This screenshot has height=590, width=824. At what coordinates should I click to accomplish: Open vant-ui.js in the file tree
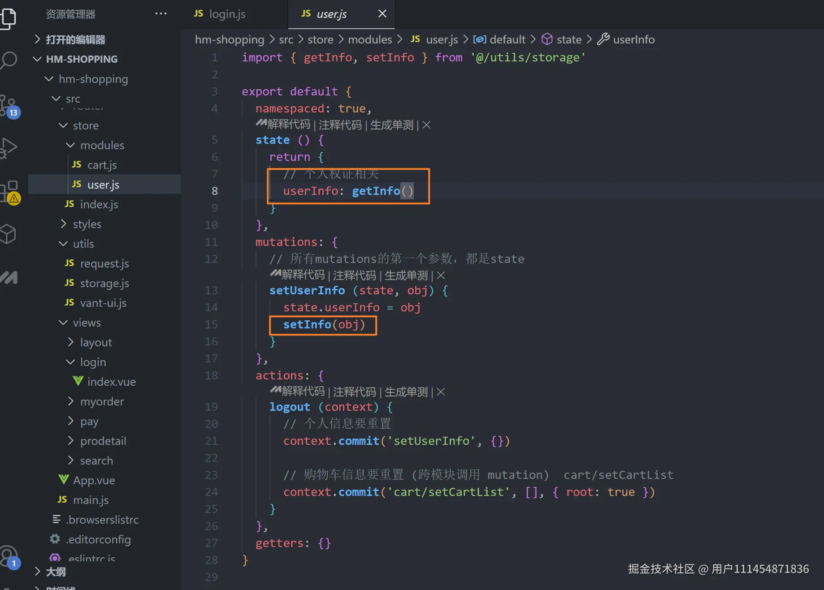point(104,303)
